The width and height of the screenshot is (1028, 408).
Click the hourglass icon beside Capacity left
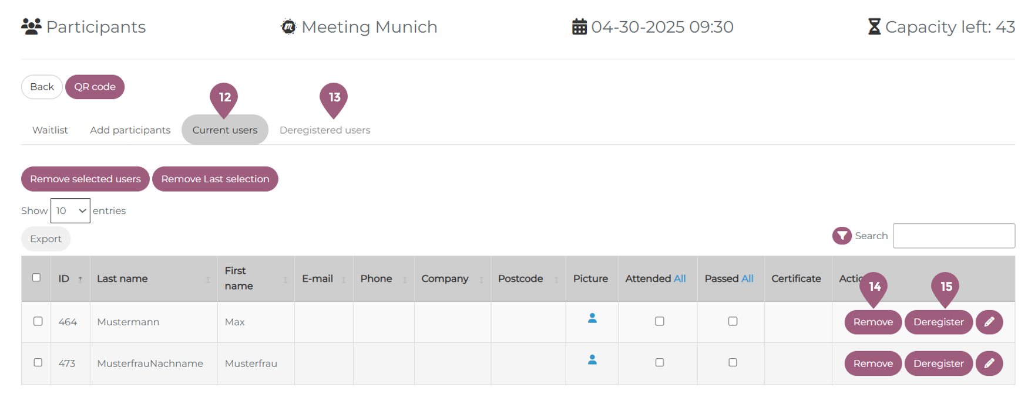pyautogui.click(x=874, y=27)
